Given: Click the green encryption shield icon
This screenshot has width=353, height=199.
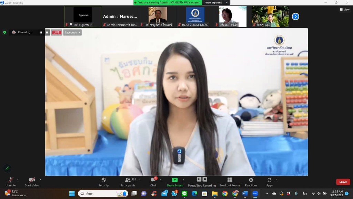Looking at the screenshot, I should [x=4, y=32].
